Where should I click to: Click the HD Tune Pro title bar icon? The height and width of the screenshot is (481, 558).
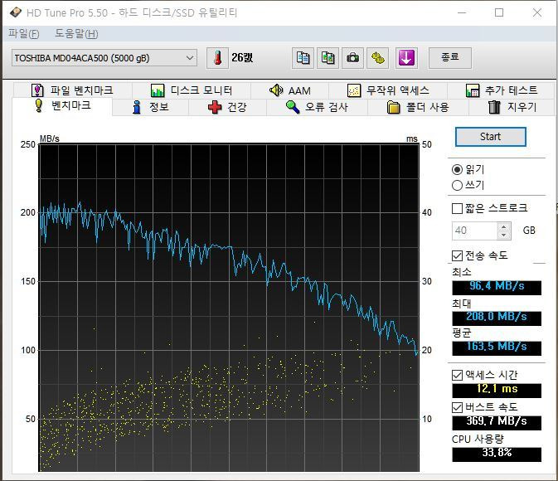coord(15,12)
